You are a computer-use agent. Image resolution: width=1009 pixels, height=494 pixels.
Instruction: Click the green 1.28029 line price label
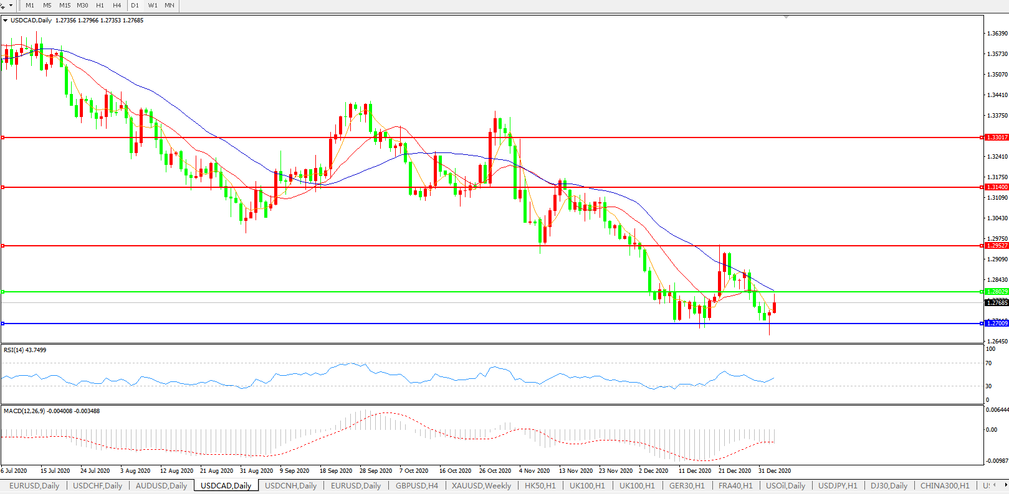[997, 292]
